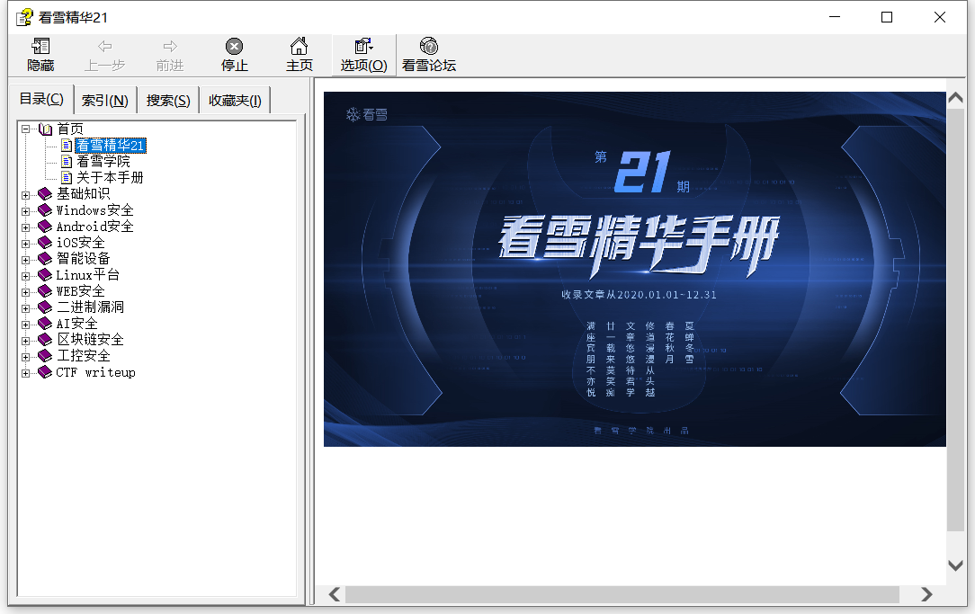Click the Back (上一步) toolbar arrow
The image size is (975, 614).
click(105, 46)
